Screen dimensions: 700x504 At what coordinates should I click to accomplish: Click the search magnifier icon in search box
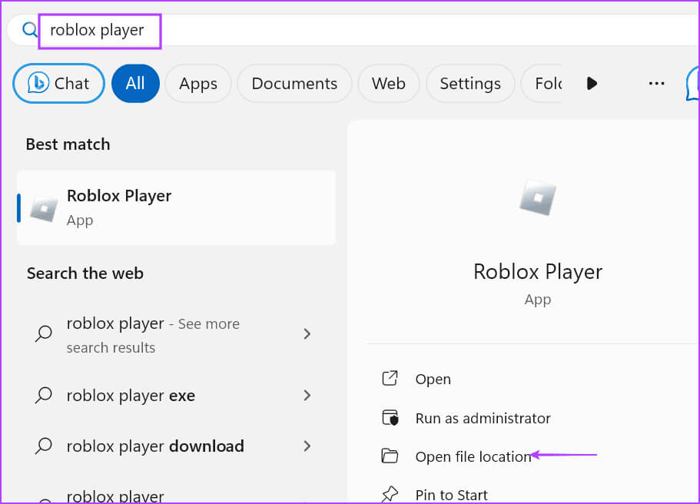30,30
